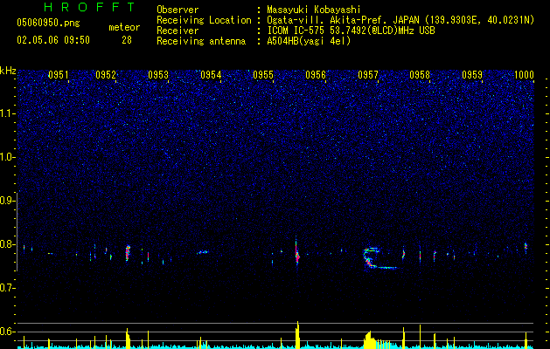Click the kHz axis unit label
This screenshot has height=349, width=550.
[x=8, y=71]
